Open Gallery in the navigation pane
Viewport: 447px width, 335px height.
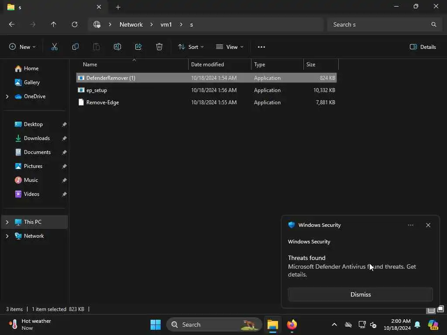(x=35, y=82)
